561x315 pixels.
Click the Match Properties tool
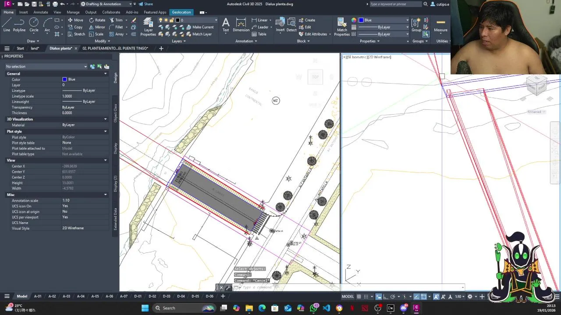pos(342,27)
